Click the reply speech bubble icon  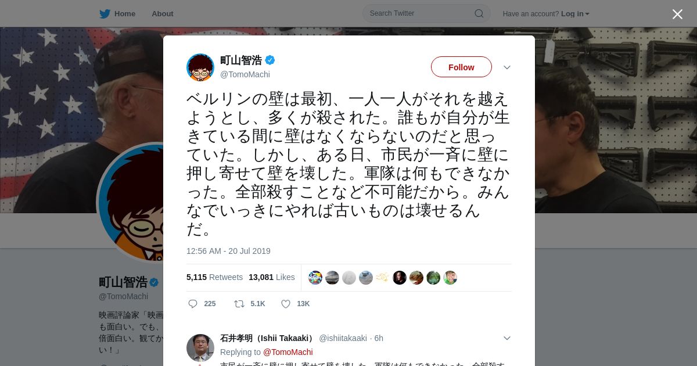pos(193,304)
